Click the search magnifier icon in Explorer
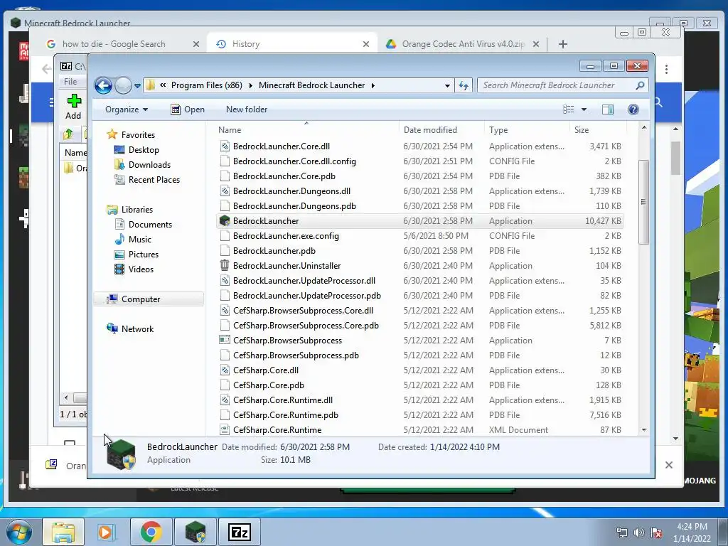Image resolution: width=728 pixels, height=546 pixels. [640, 85]
